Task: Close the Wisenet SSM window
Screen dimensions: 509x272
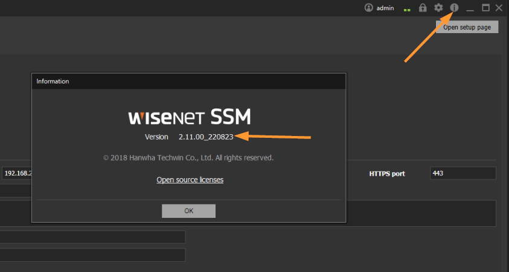Action: 499,8
